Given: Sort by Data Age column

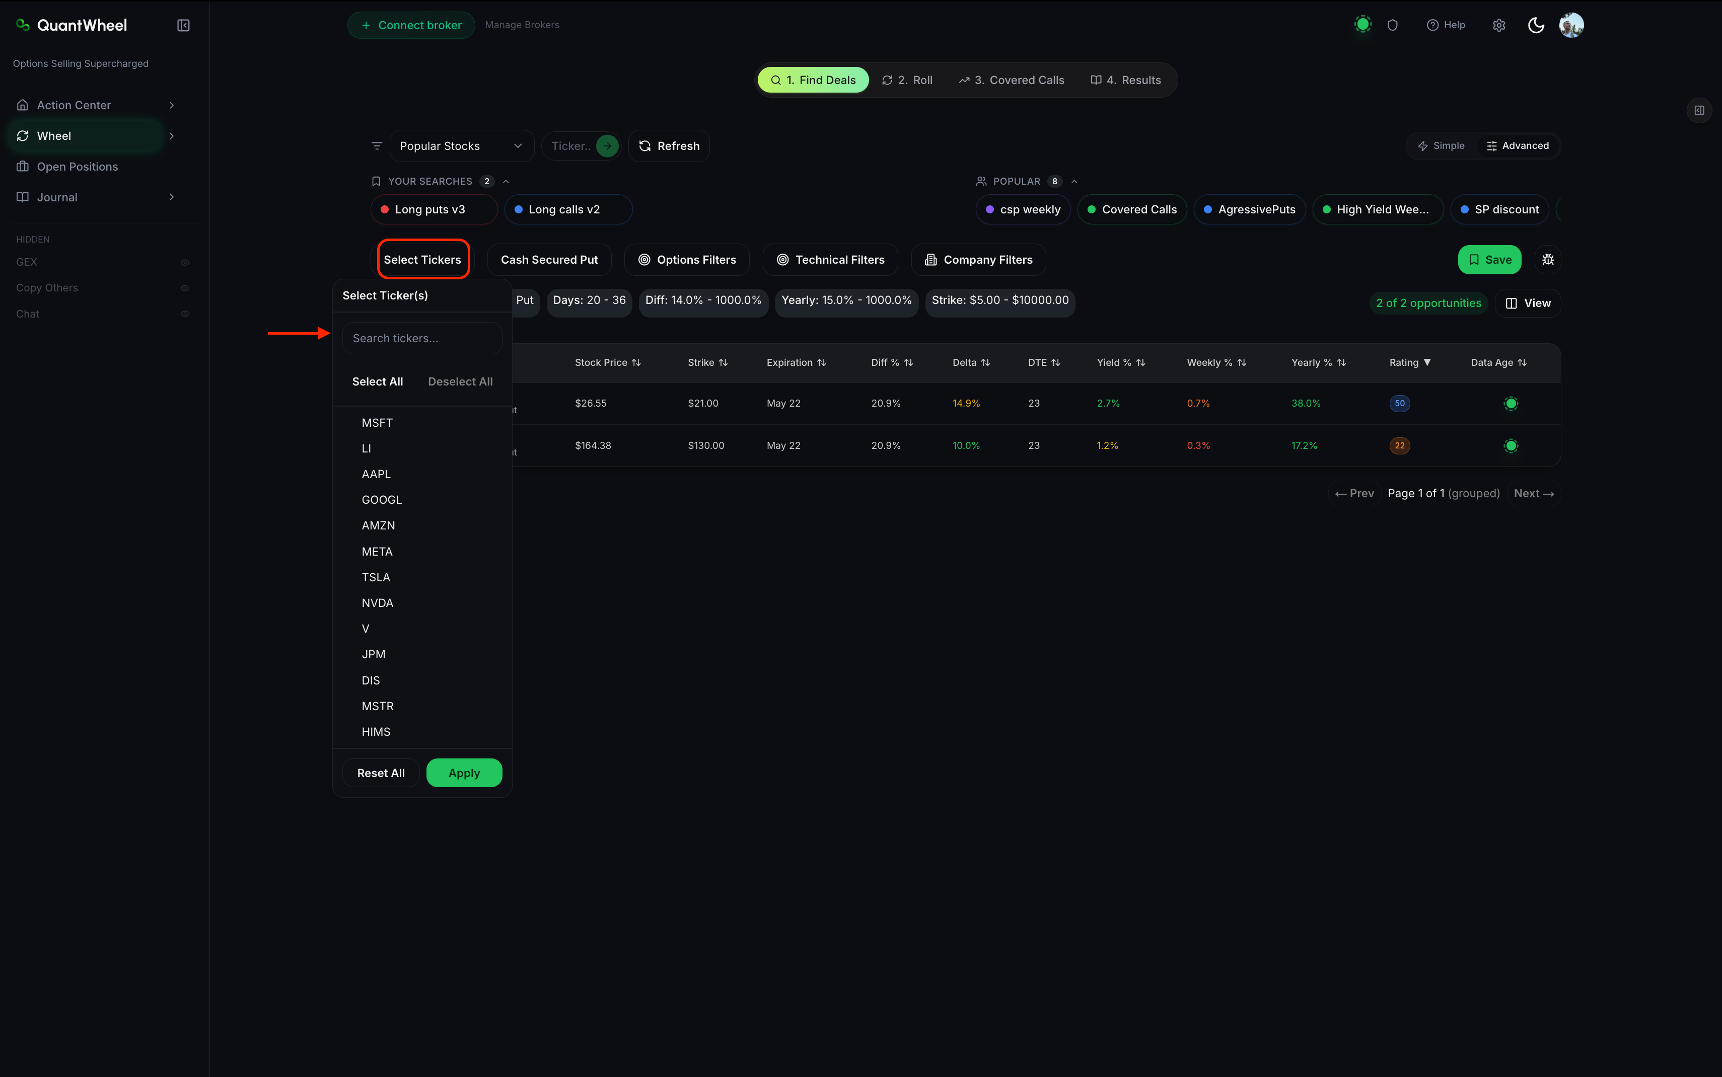Looking at the screenshot, I should (1498, 362).
